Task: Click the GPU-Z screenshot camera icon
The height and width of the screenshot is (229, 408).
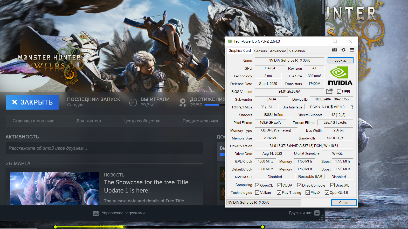Action: [x=335, y=50]
